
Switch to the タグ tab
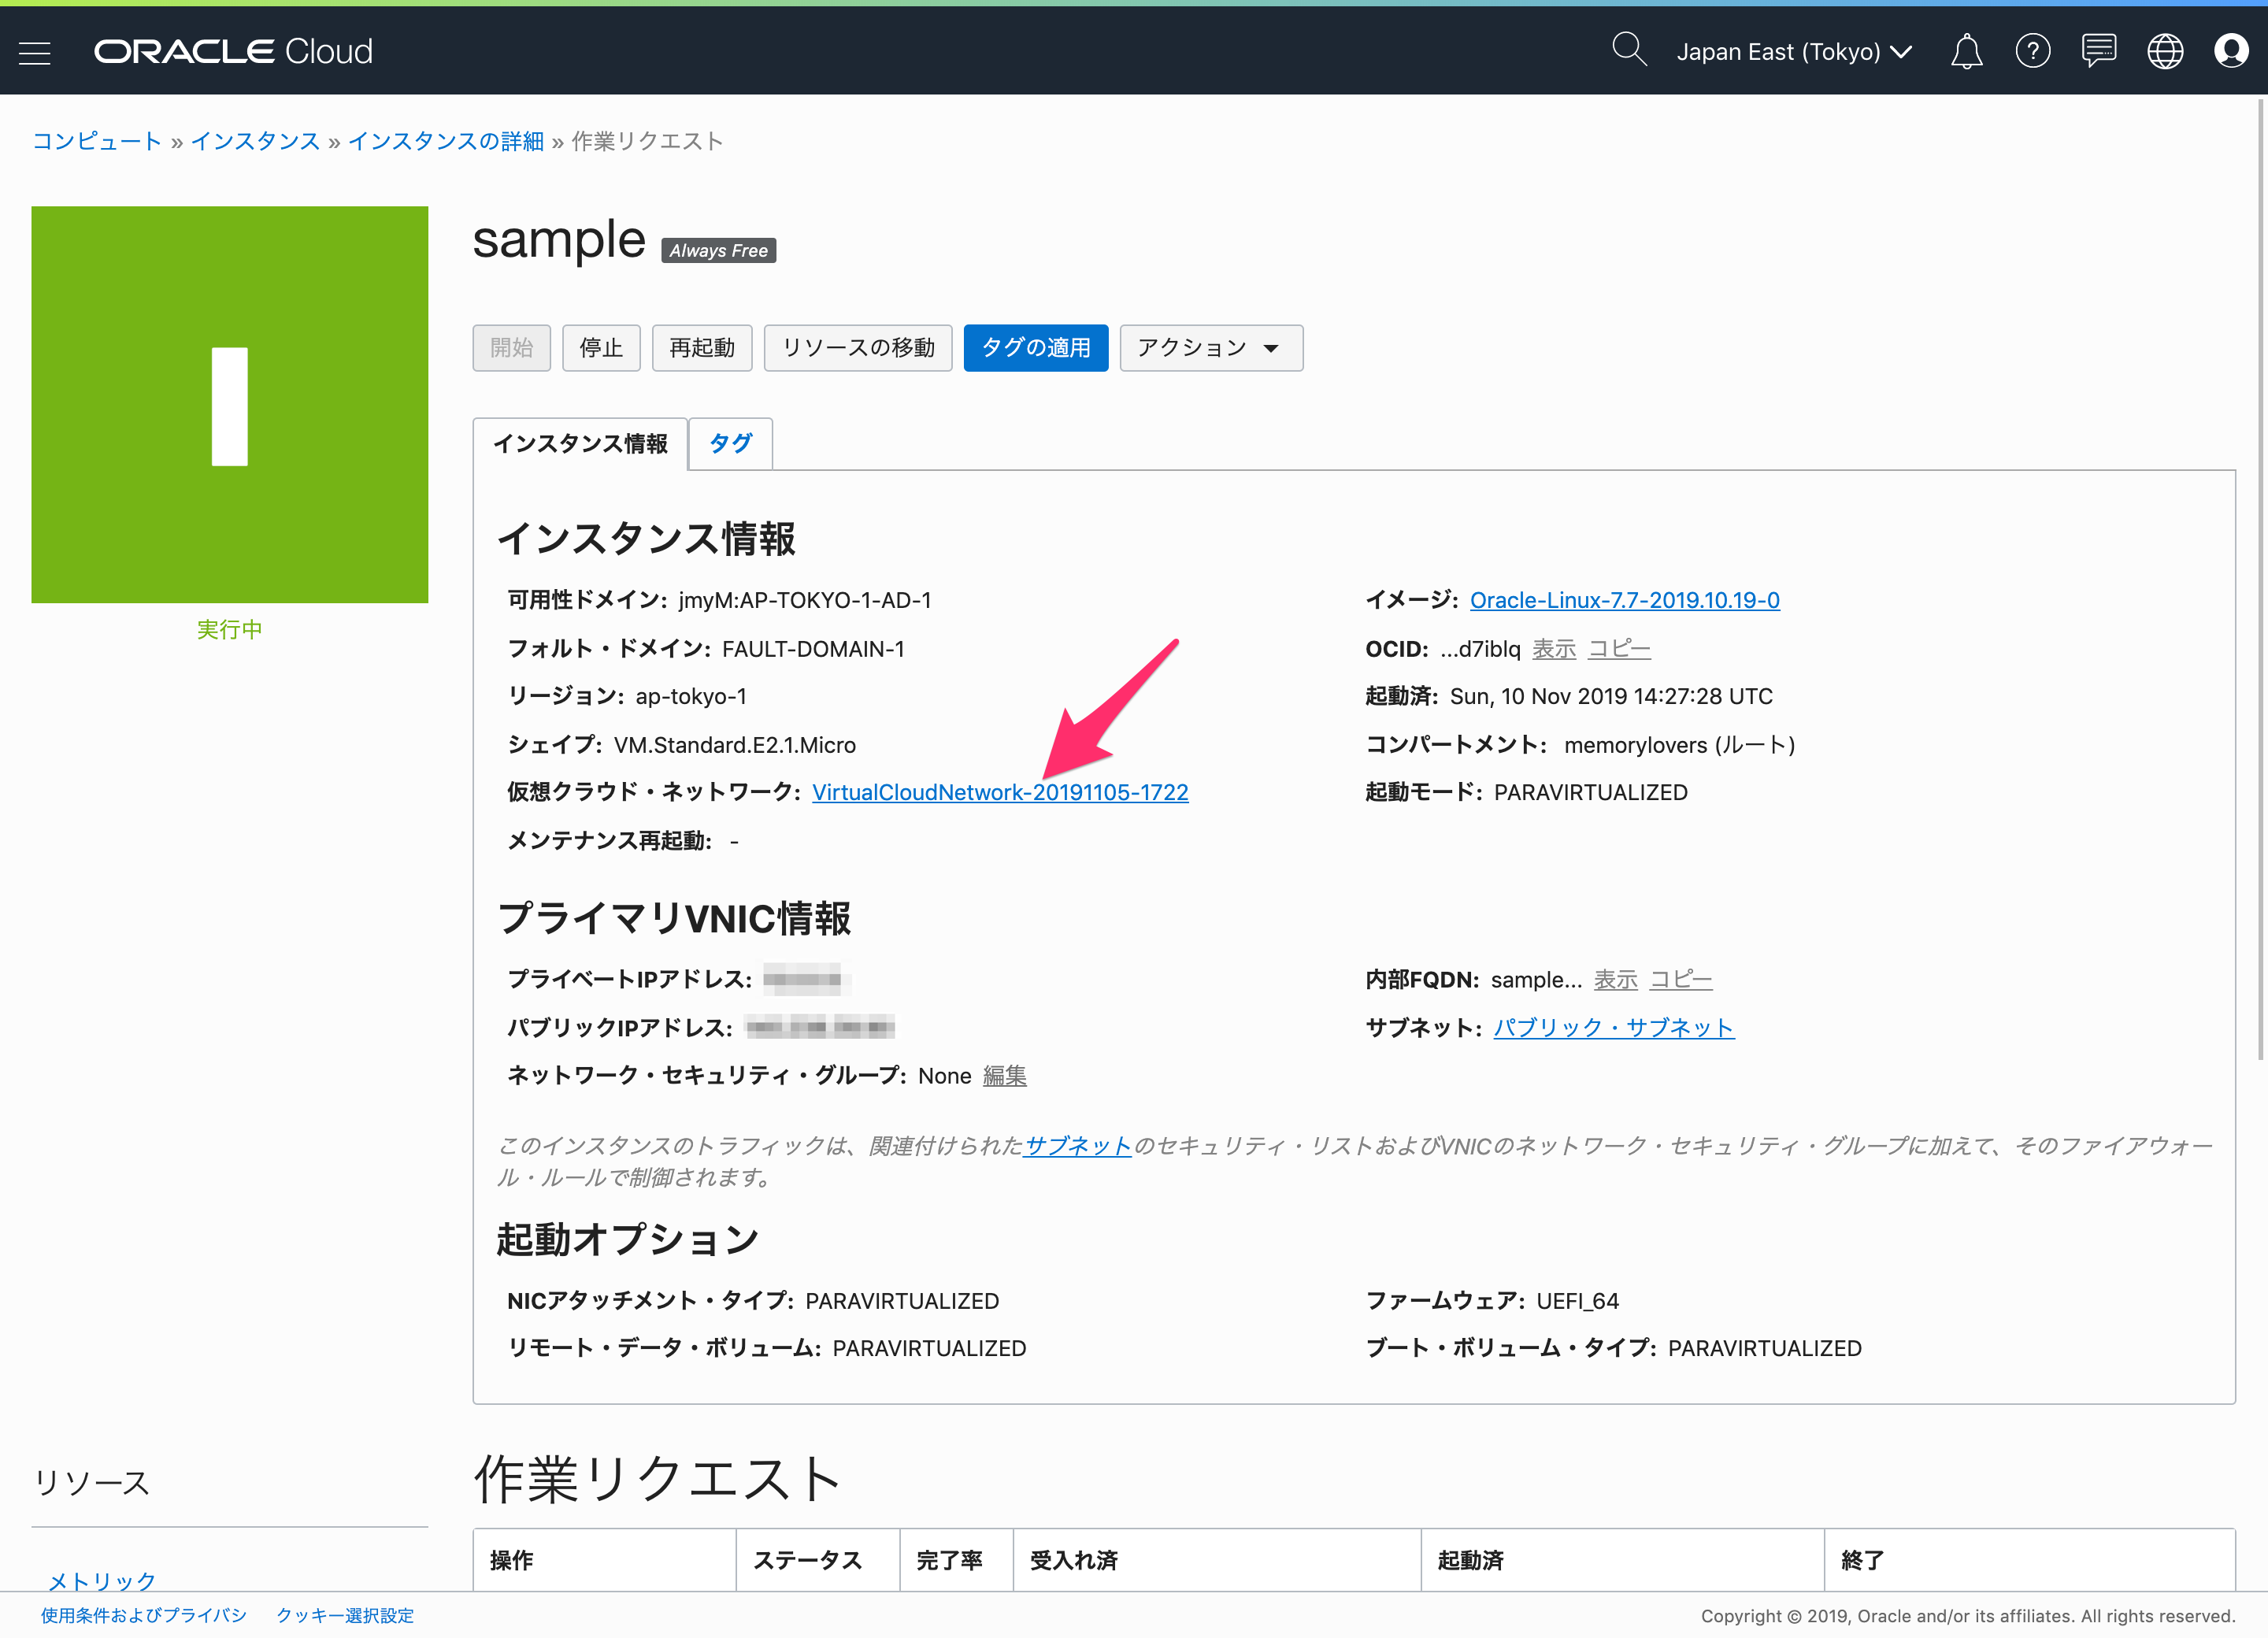(730, 443)
